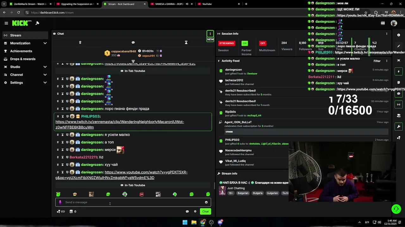Open File Explorer from taskbar

point(194,222)
